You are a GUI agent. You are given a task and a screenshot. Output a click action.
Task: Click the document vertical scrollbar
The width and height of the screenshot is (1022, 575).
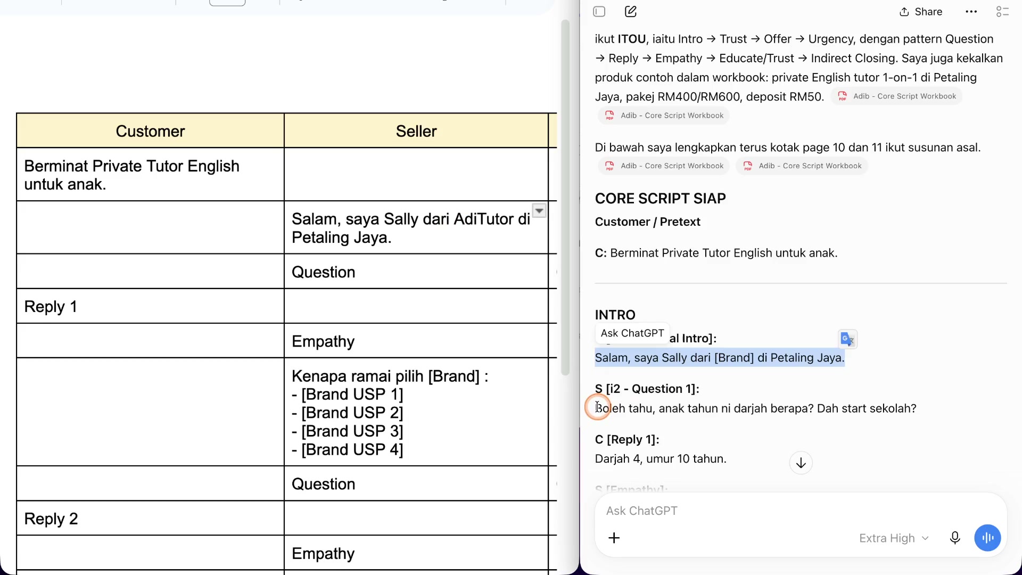tap(565, 197)
